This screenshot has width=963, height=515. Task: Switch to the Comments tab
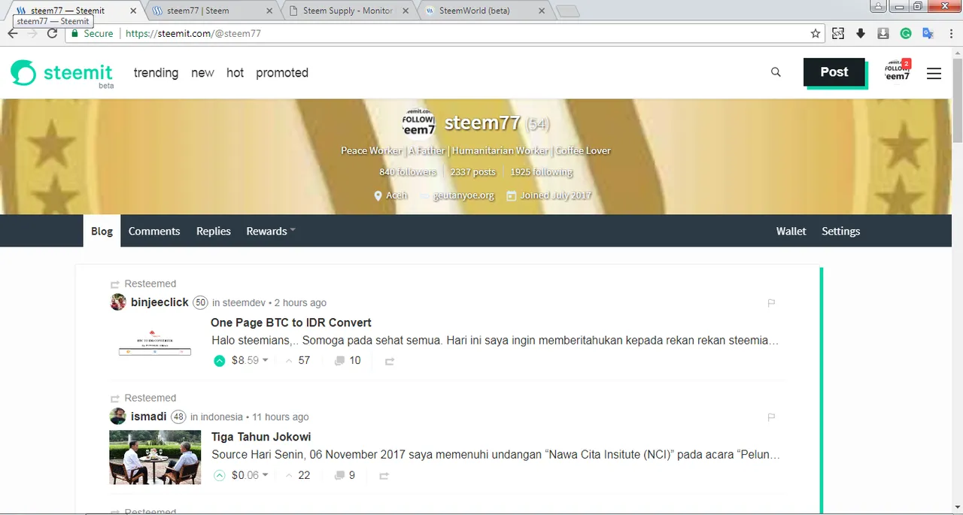coord(154,231)
